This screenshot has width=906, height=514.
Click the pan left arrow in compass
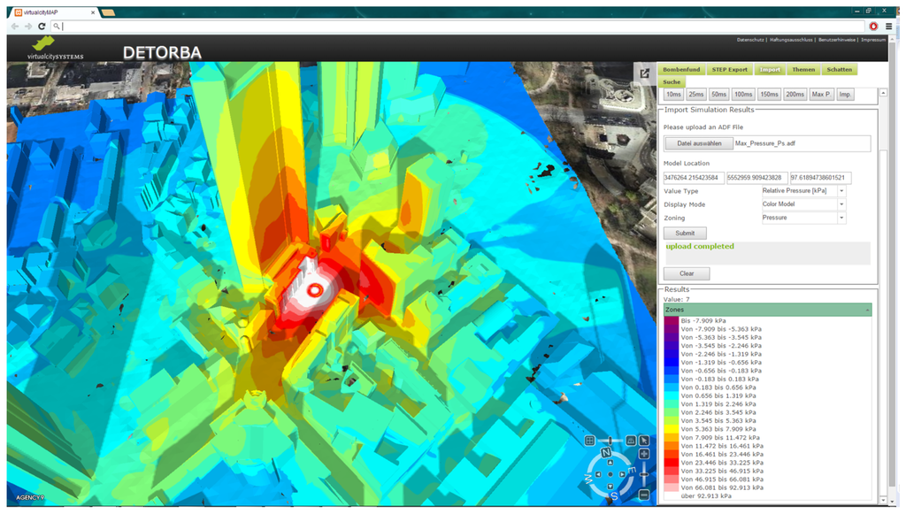[x=598, y=475]
